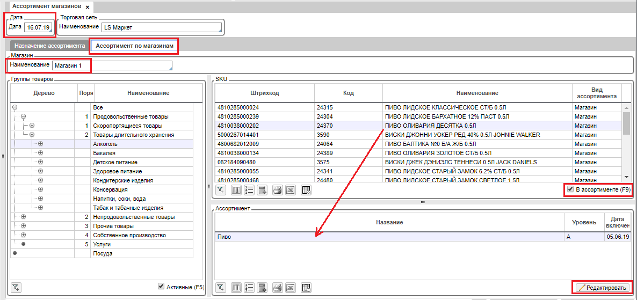Print the Ассортимент table
The image size is (637, 300).
coord(277,288)
